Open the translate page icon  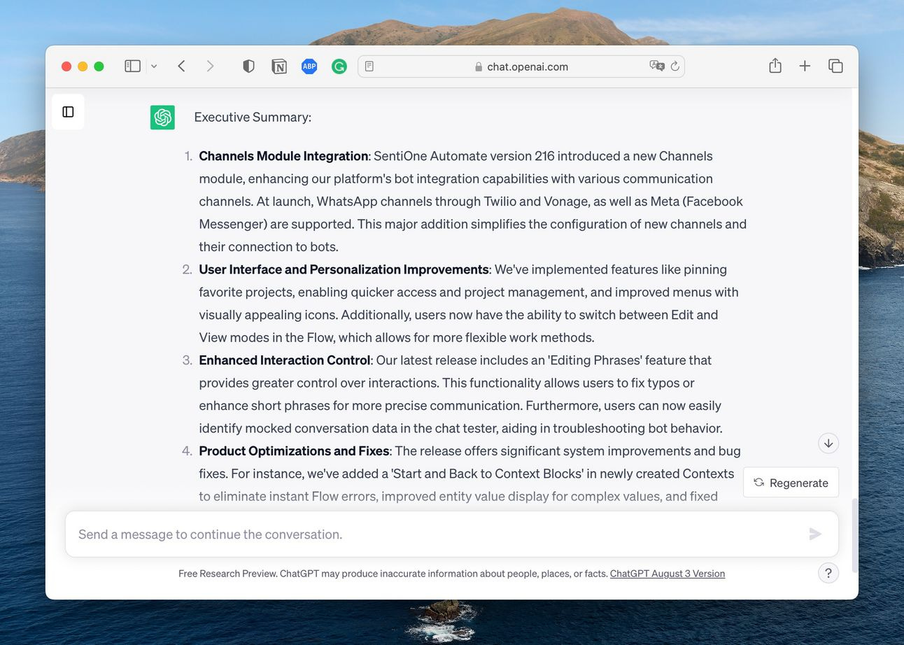[x=657, y=66]
